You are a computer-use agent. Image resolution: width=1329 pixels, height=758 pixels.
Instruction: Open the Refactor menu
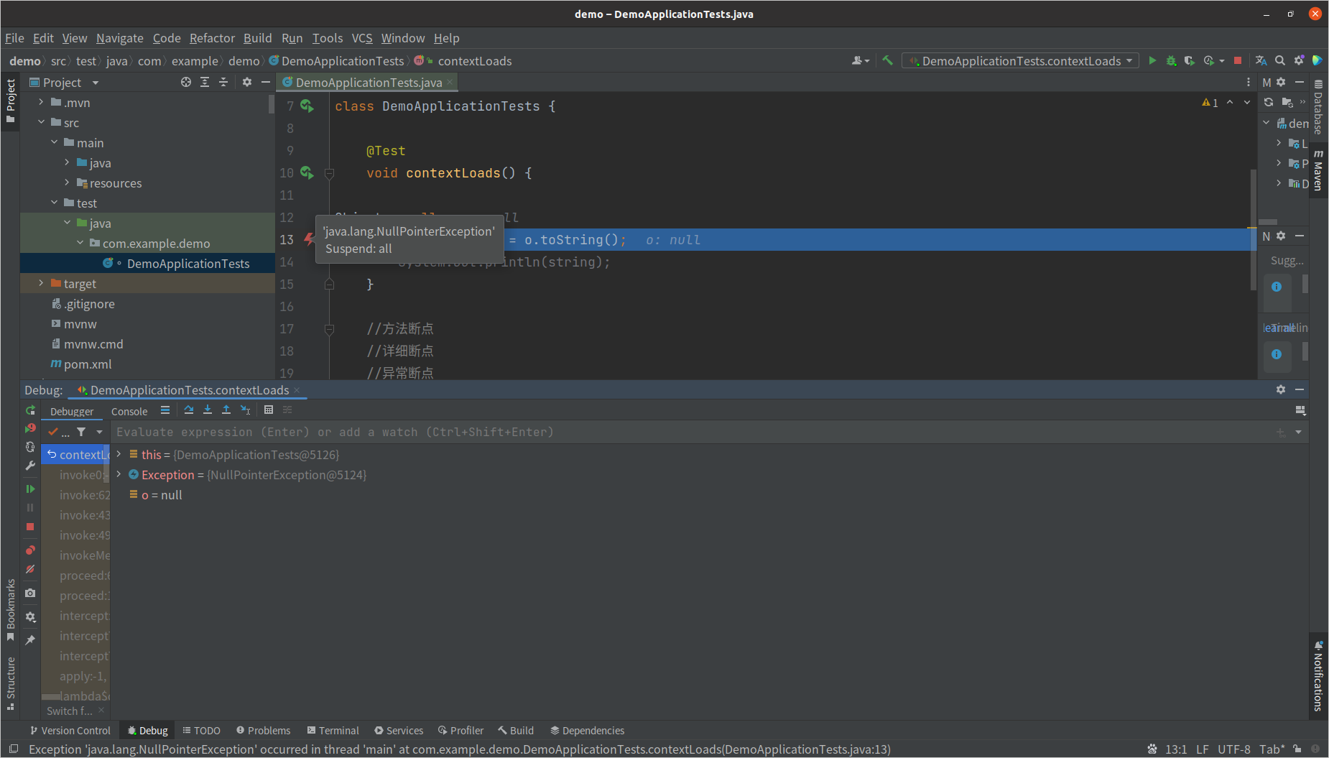point(212,38)
